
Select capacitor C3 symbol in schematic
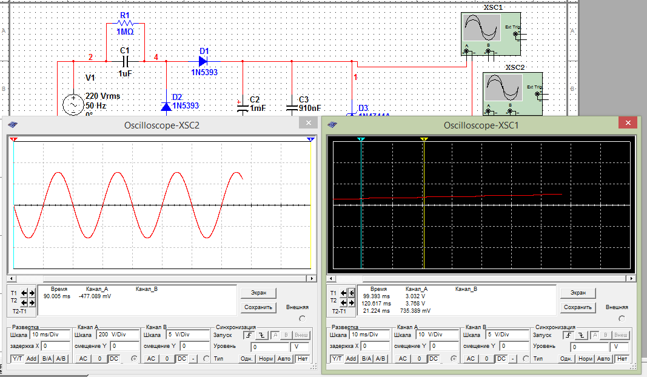pos(292,108)
